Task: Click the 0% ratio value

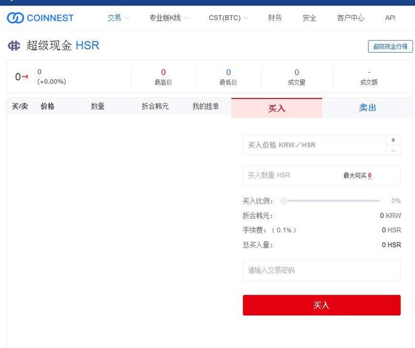Action: pos(396,201)
